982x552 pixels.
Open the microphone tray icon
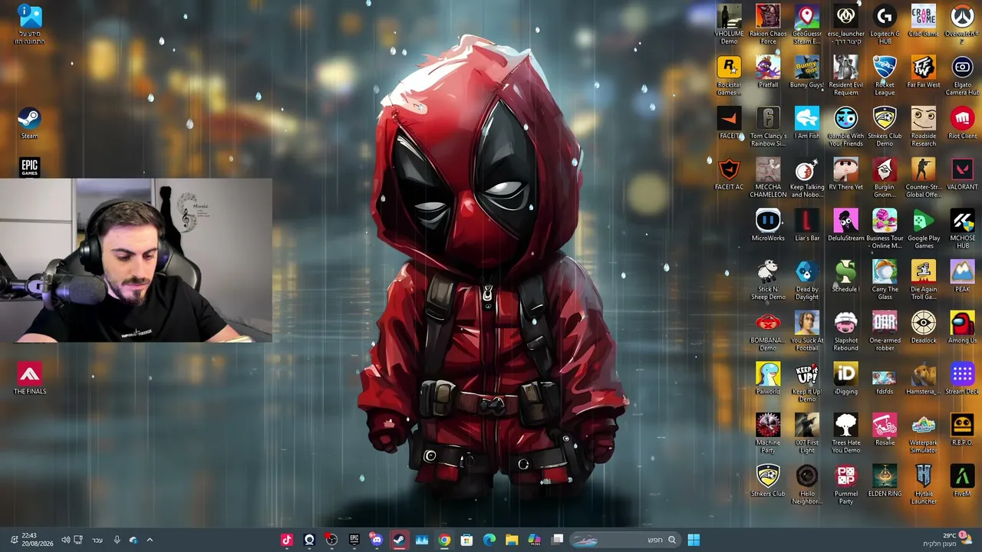117,540
